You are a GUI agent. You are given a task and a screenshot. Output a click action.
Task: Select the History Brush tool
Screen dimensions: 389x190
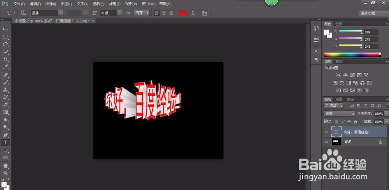coord(5,97)
